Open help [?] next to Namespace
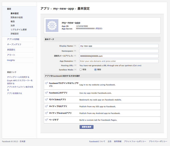This screenshot has height=146, width=170. [x=75, y=51]
